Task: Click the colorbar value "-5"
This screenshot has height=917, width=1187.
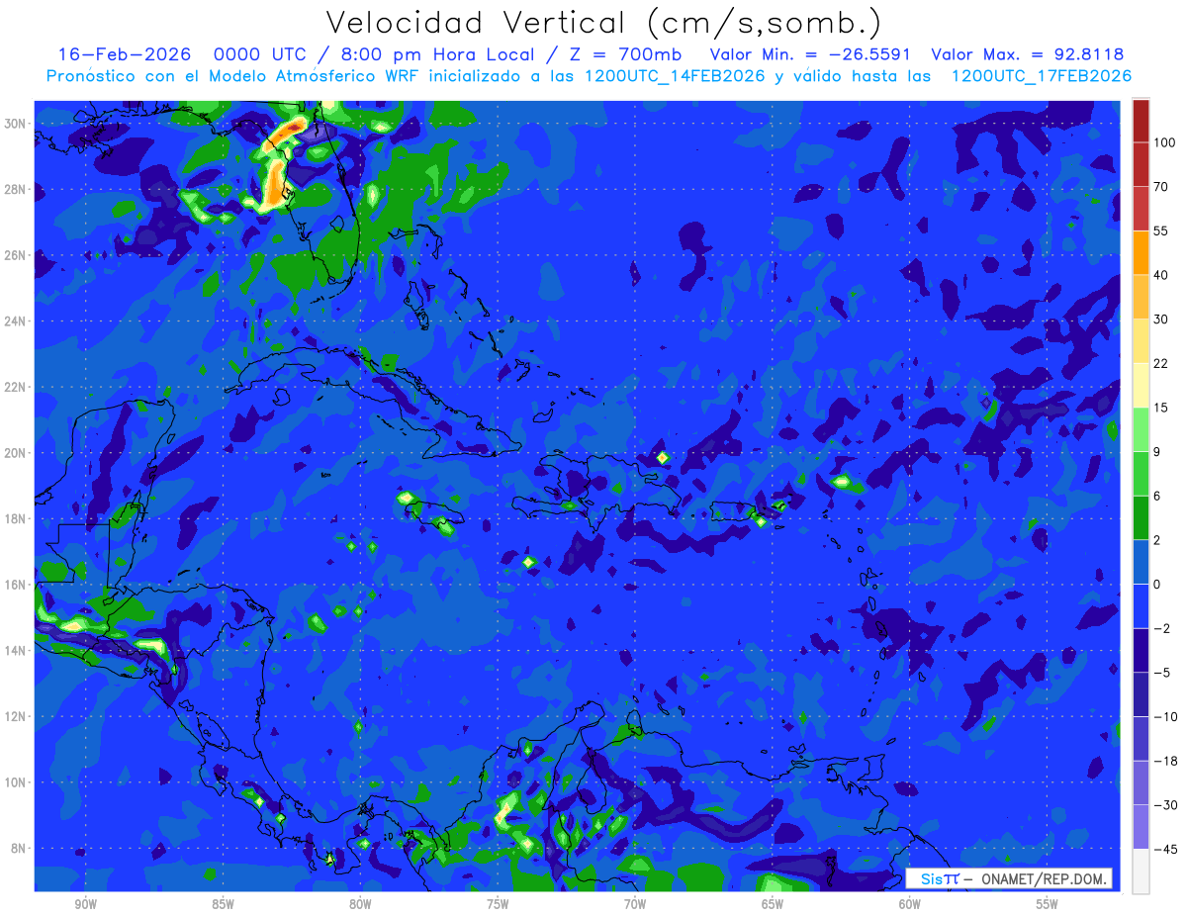Action: [1160, 673]
